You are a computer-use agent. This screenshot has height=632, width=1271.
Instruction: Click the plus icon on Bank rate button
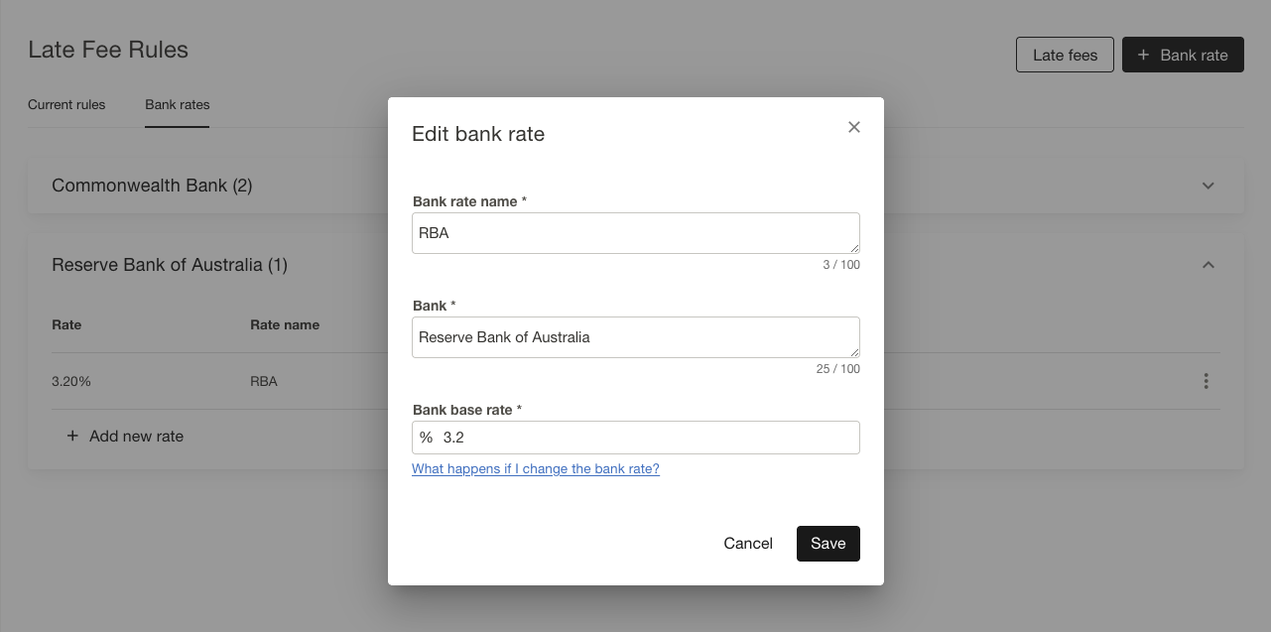tap(1143, 55)
